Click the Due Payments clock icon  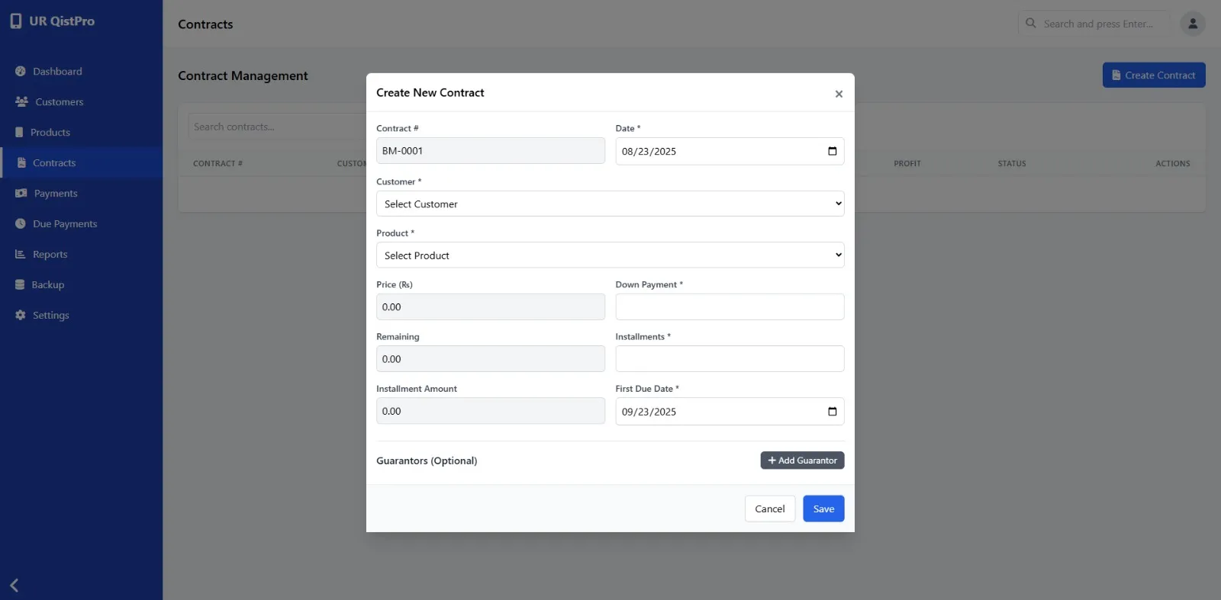pos(21,224)
